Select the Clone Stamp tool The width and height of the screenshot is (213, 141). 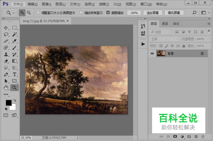[6, 54]
